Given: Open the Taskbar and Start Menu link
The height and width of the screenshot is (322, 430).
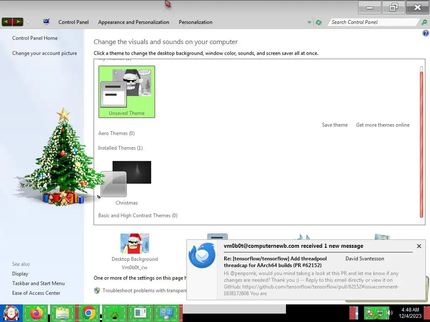Looking at the screenshot, I should click(38, 283).
